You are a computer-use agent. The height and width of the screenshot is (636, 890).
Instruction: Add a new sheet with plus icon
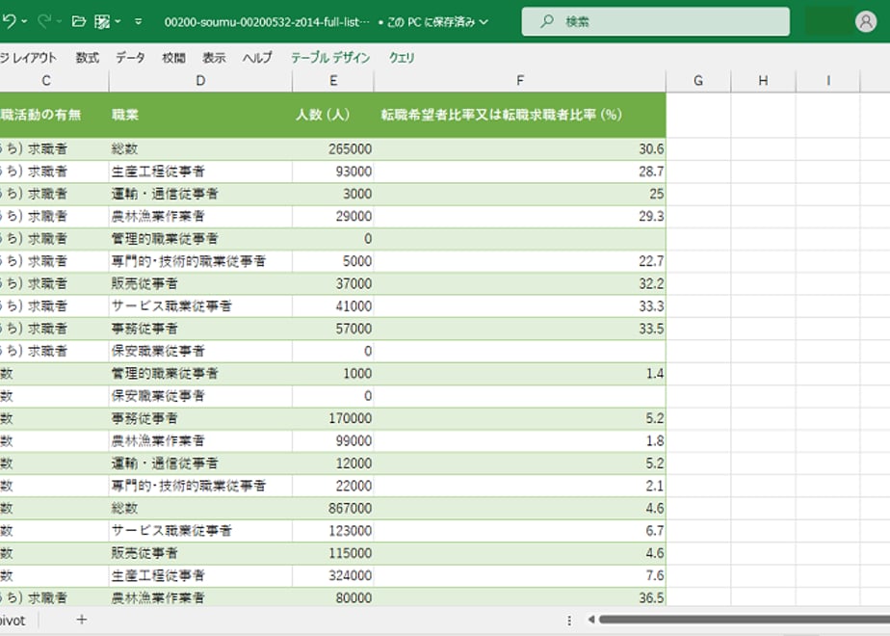tap(82, 620)
